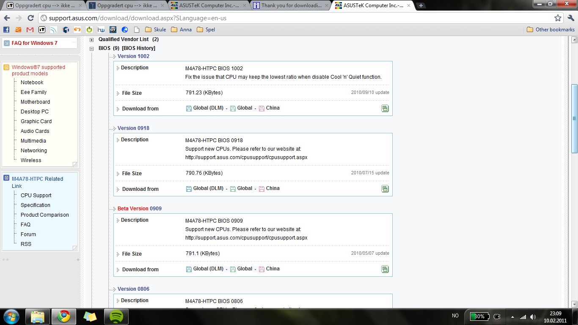
Task: Click the page's vertical scrollbar thumb
Action: point(574,118)
